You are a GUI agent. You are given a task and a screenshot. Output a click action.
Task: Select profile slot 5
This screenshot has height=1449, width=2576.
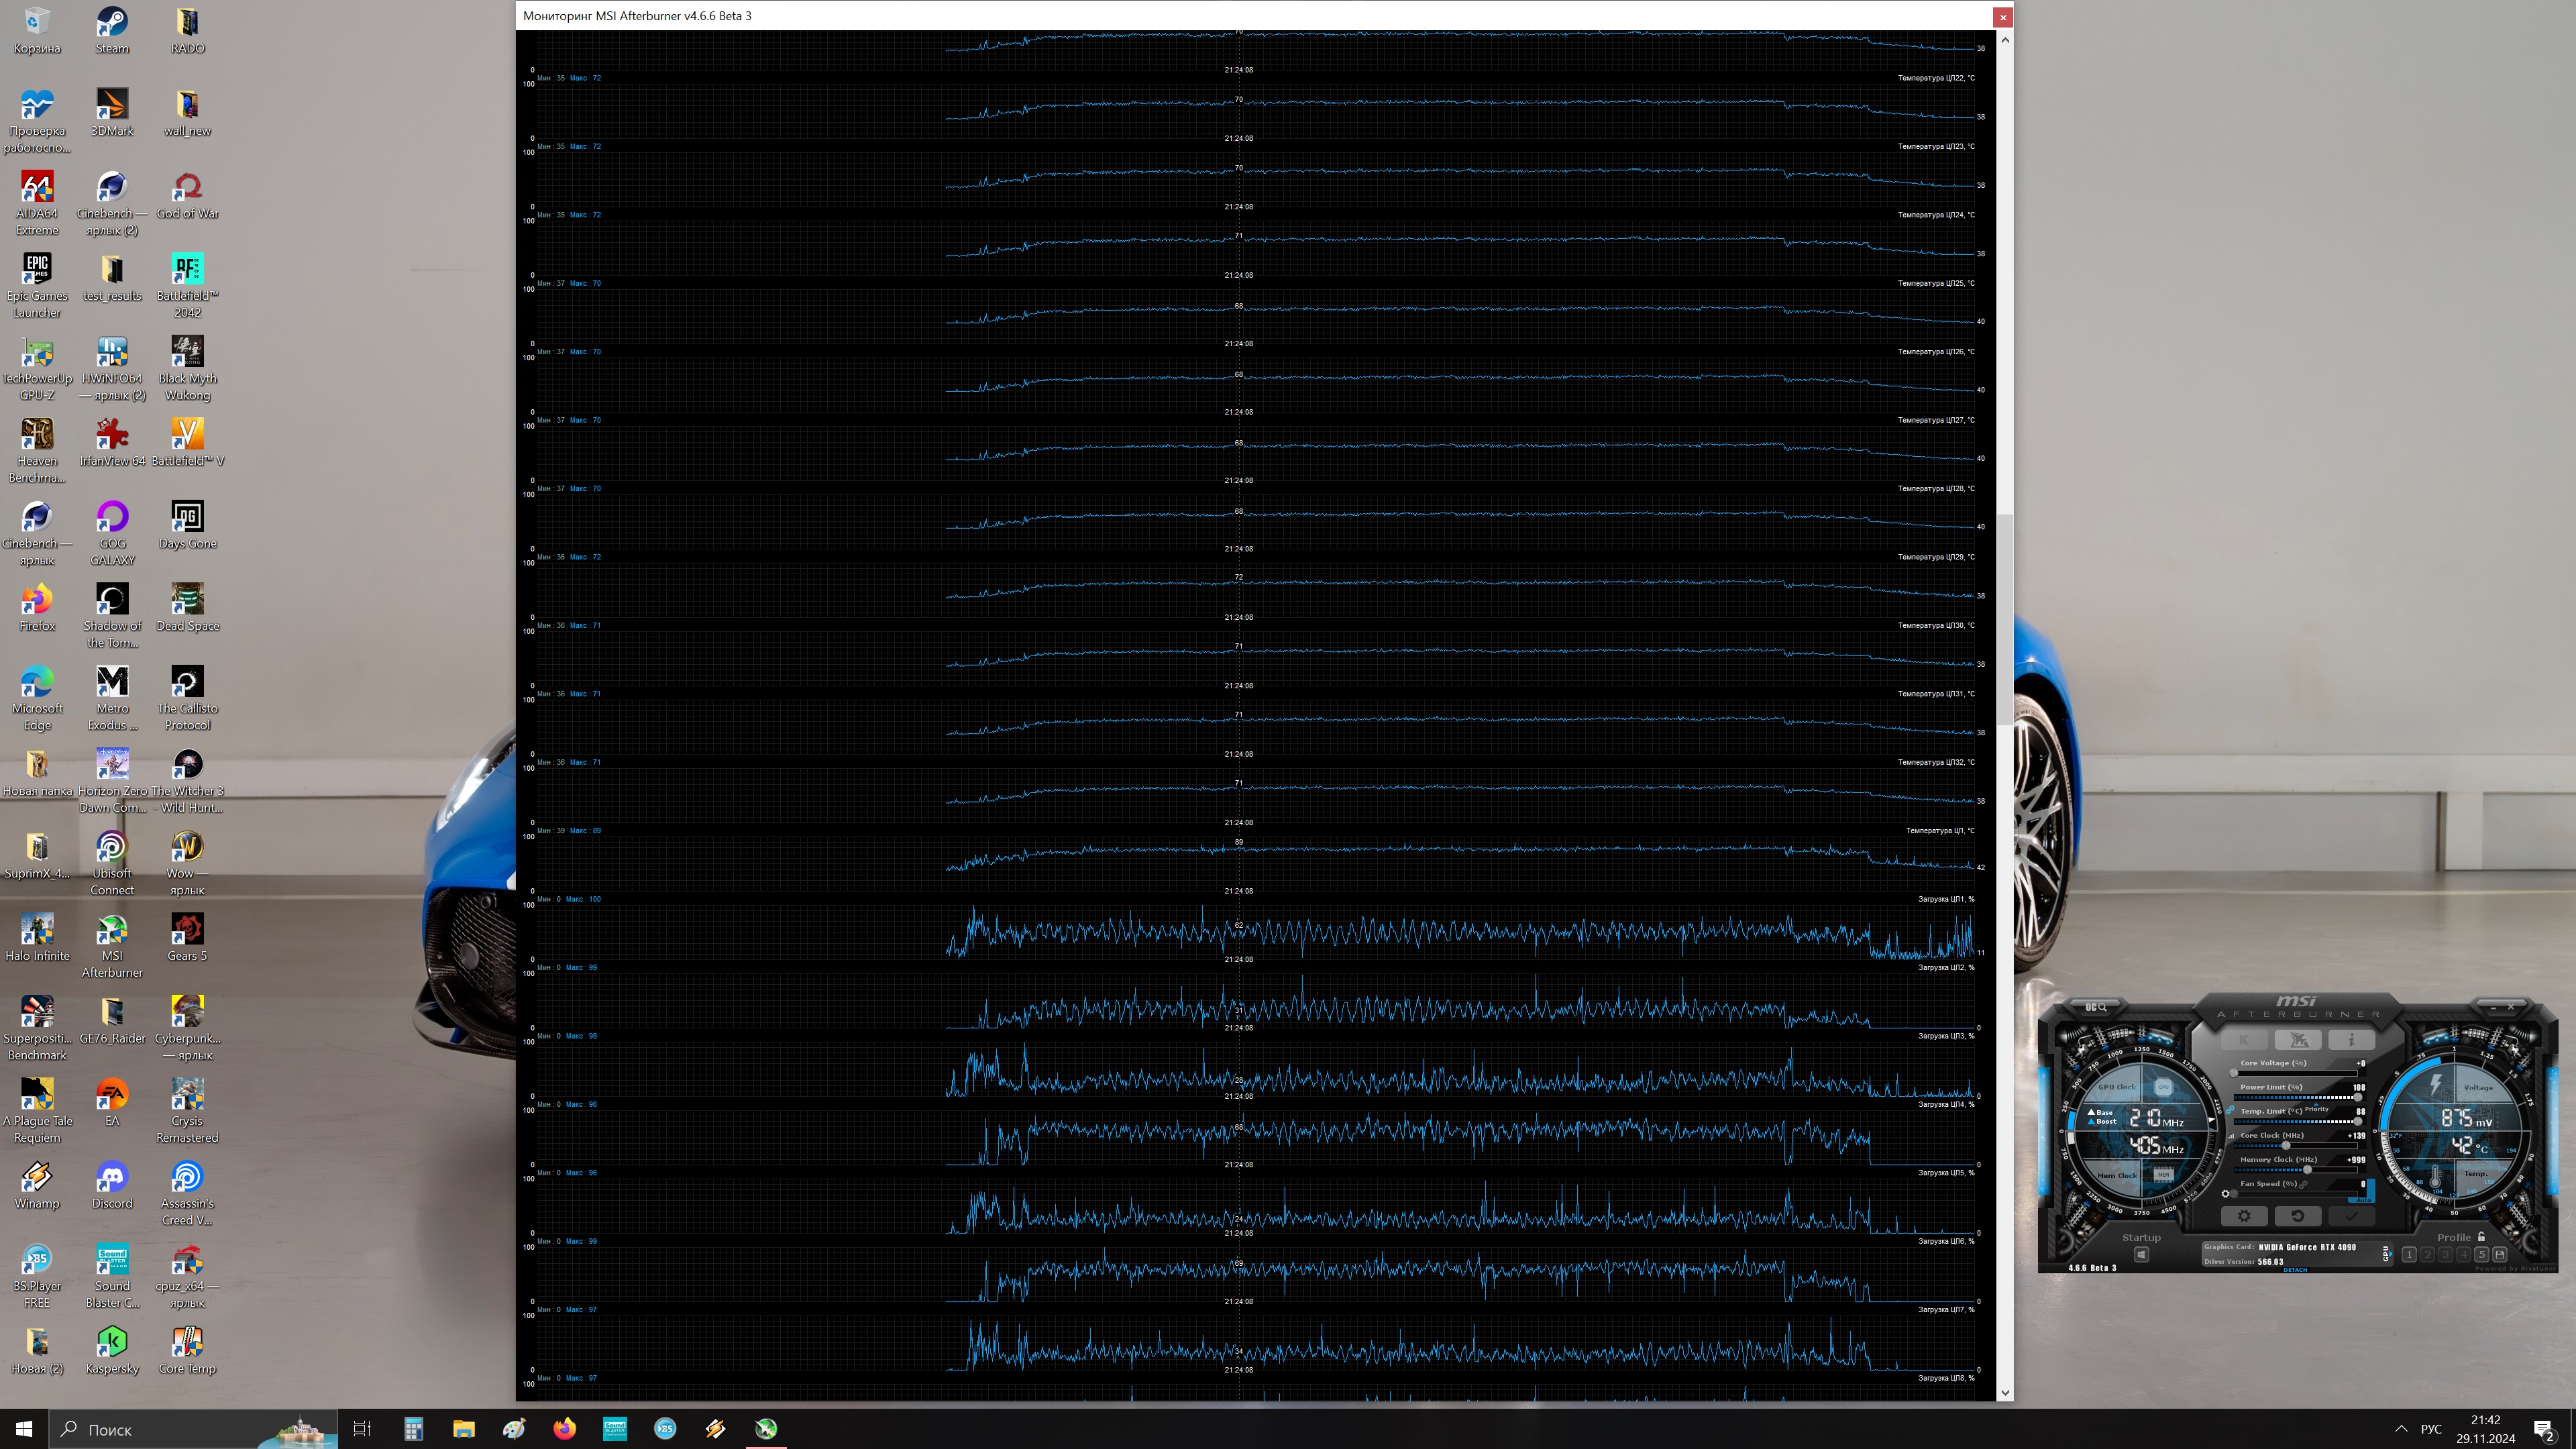point(2482,1254)
